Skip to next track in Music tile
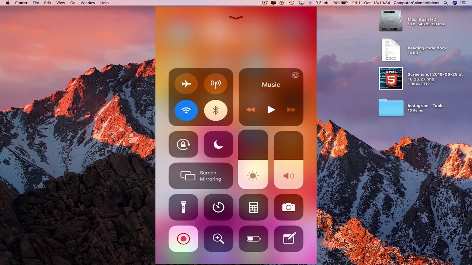This screenshot has height=265, width=472. point(291,110)
